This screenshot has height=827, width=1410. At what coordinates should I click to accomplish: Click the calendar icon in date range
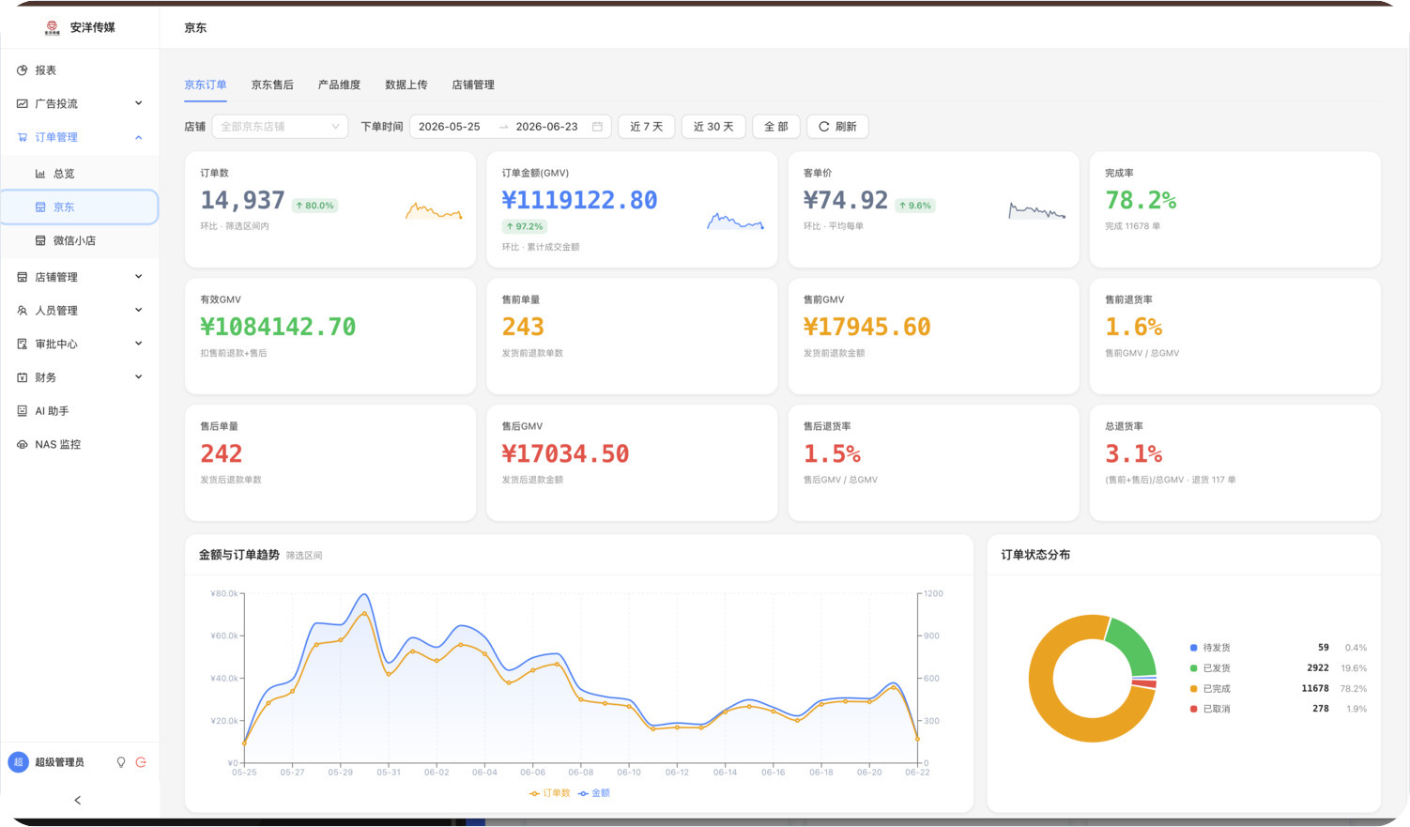(597, 127)
